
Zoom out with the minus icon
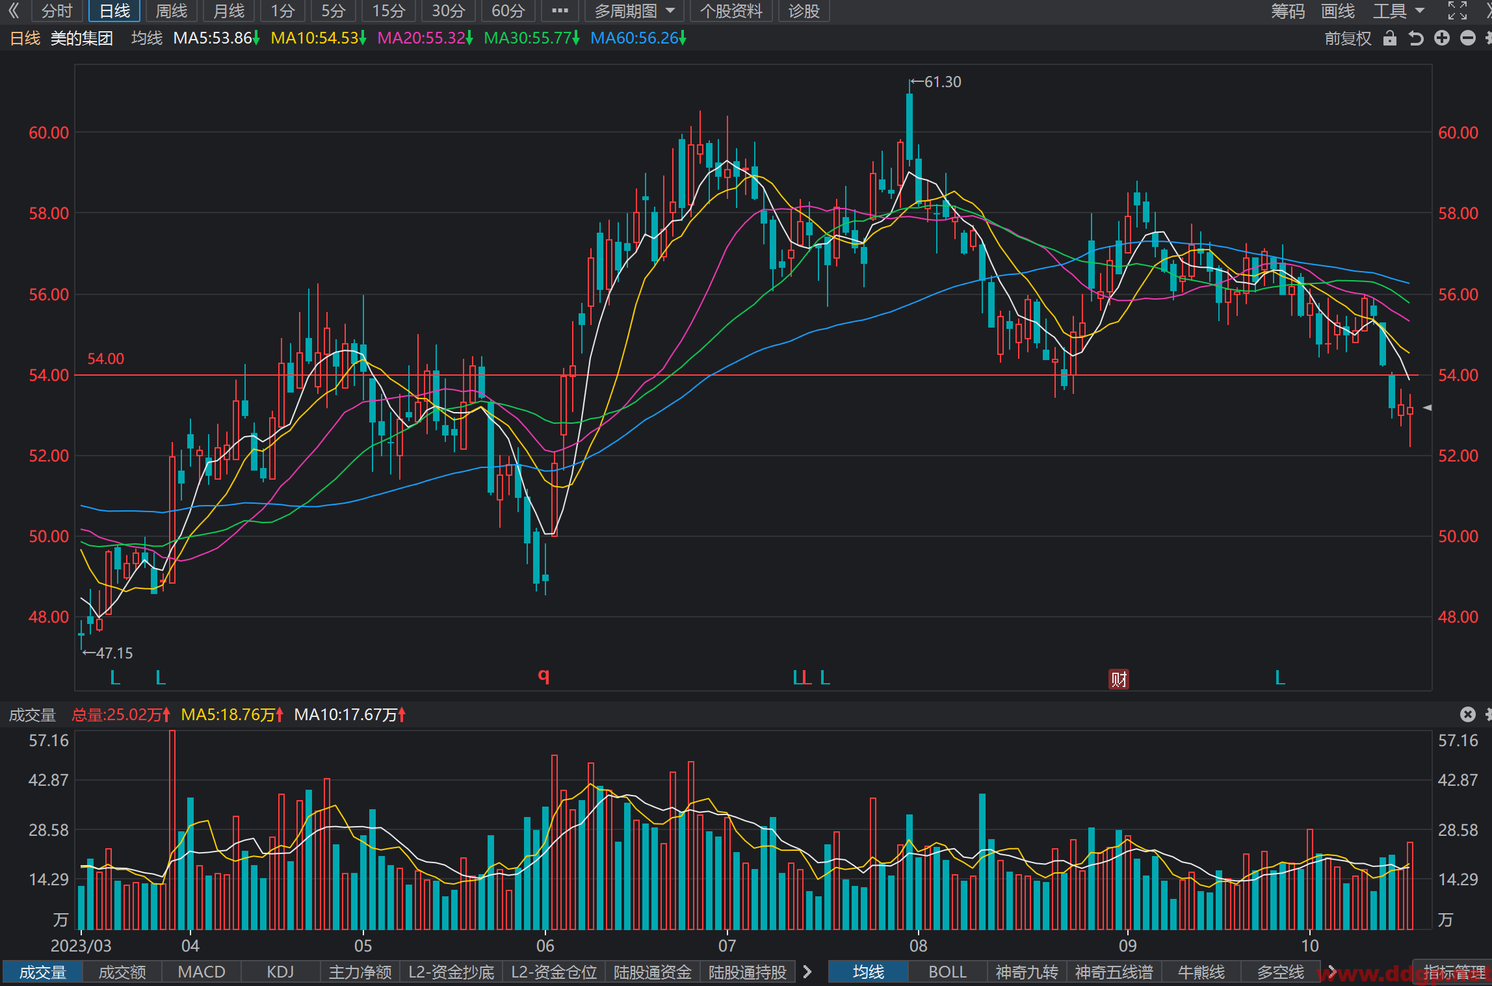pos(1468,38)
